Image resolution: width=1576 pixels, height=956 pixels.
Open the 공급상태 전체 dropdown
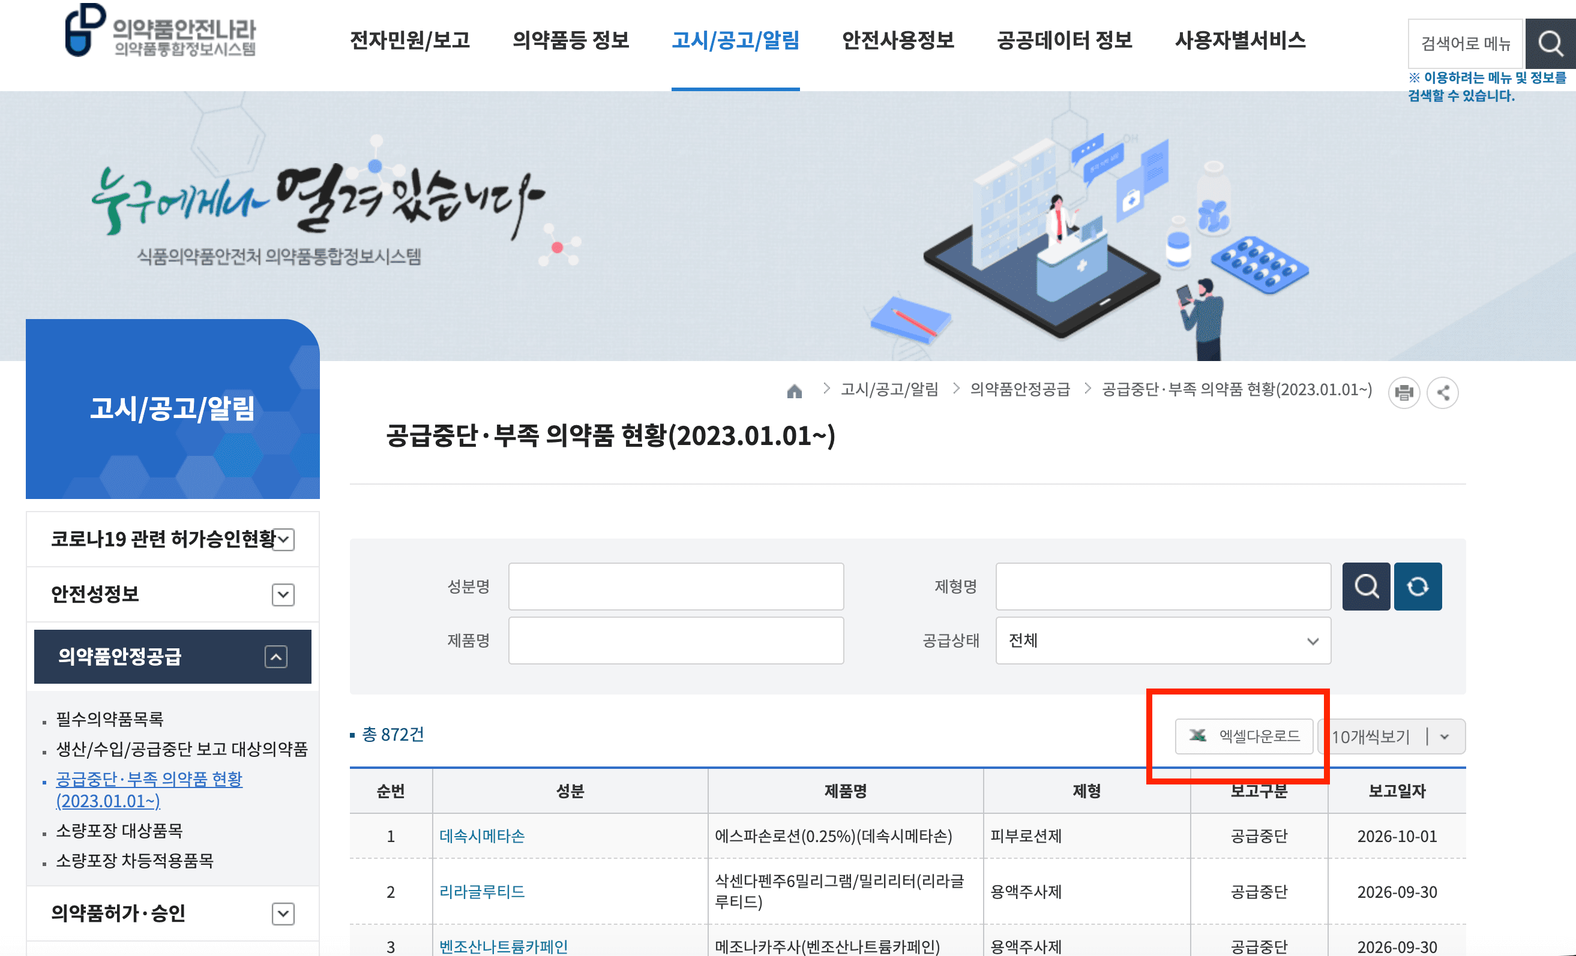pos(1164,641)
